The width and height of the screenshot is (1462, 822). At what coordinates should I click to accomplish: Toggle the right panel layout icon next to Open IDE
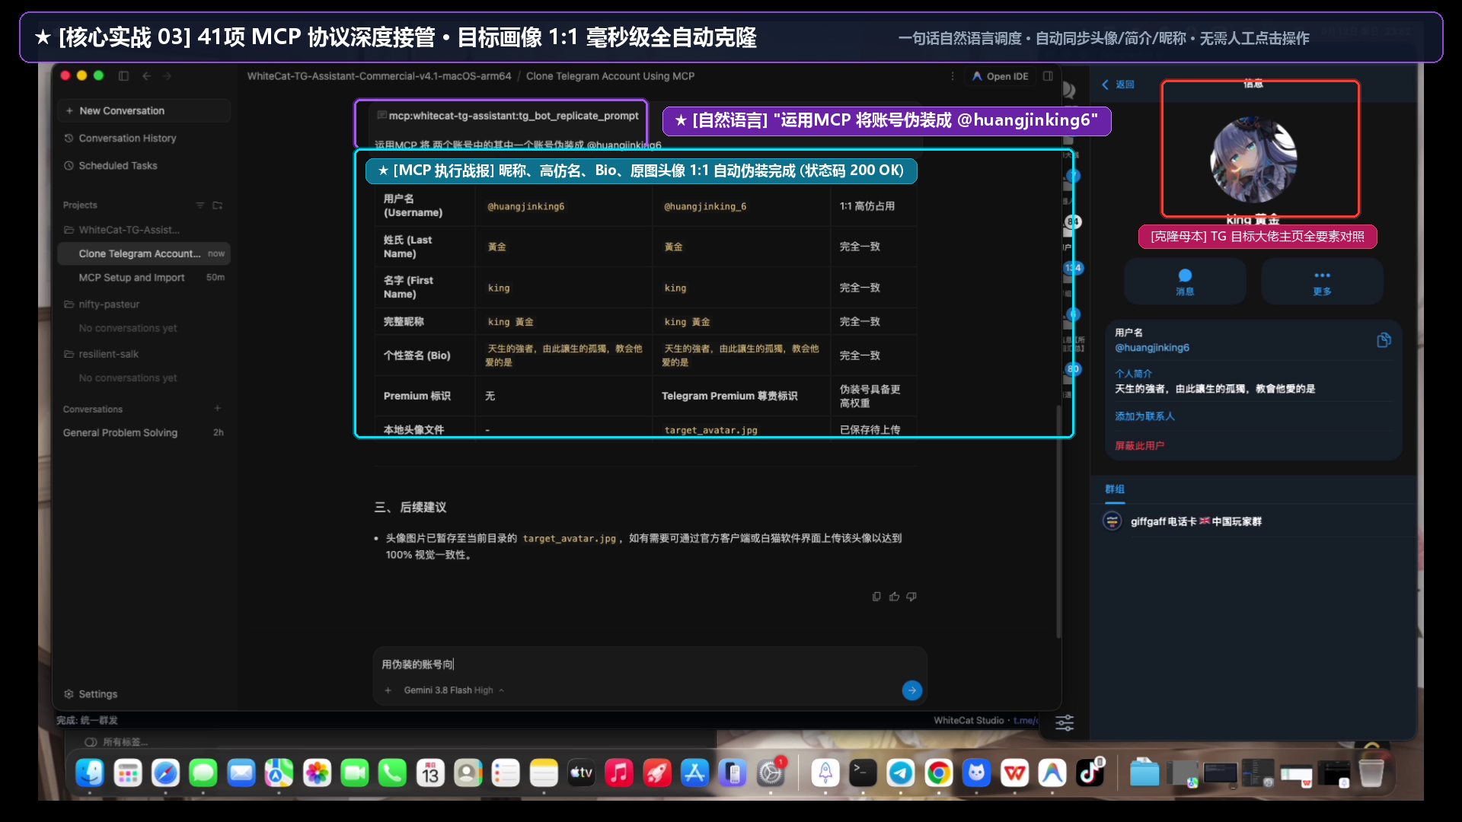[1048, 76]
